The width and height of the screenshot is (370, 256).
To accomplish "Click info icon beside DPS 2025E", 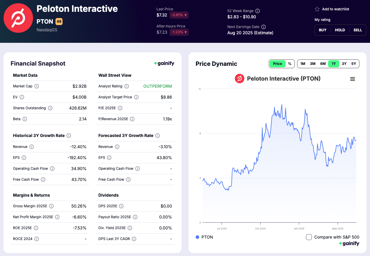I will (x=121, y=206).
